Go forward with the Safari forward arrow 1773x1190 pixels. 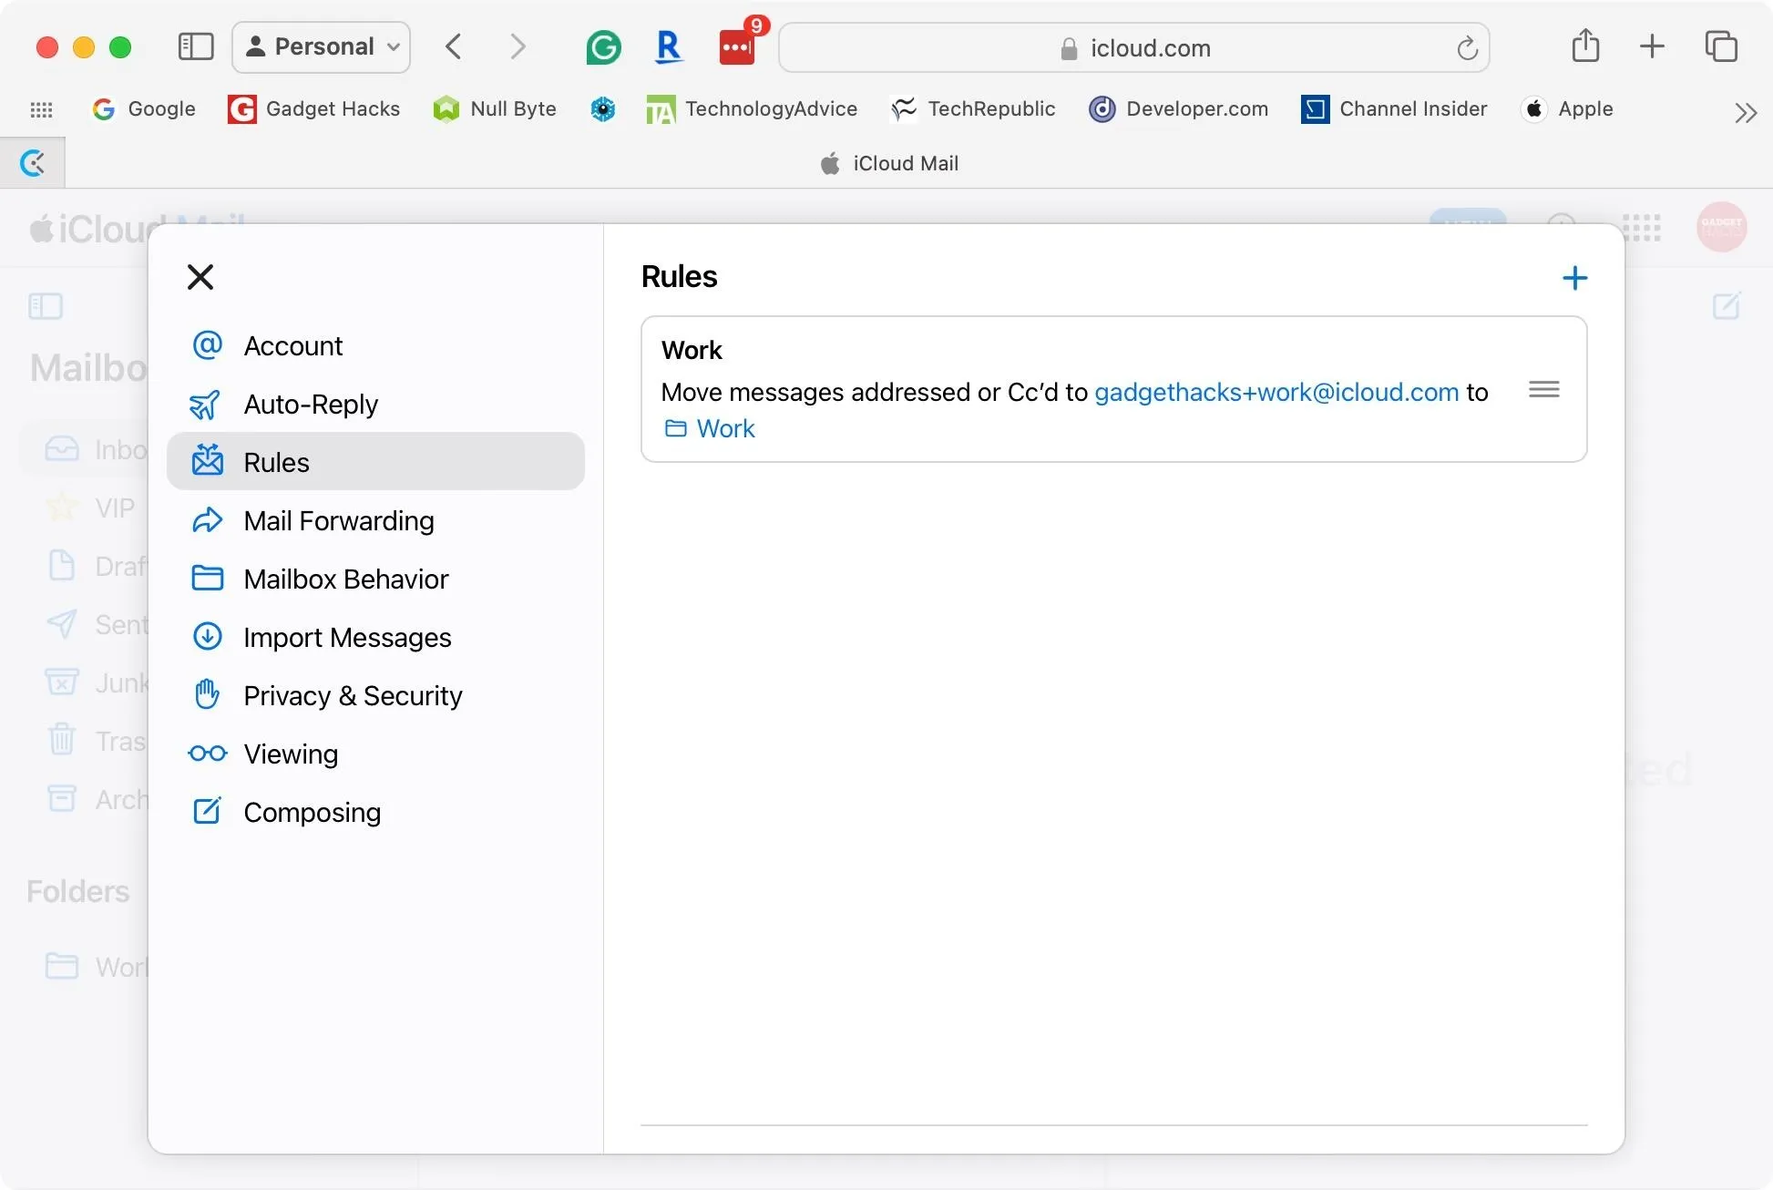coord(518,46)
